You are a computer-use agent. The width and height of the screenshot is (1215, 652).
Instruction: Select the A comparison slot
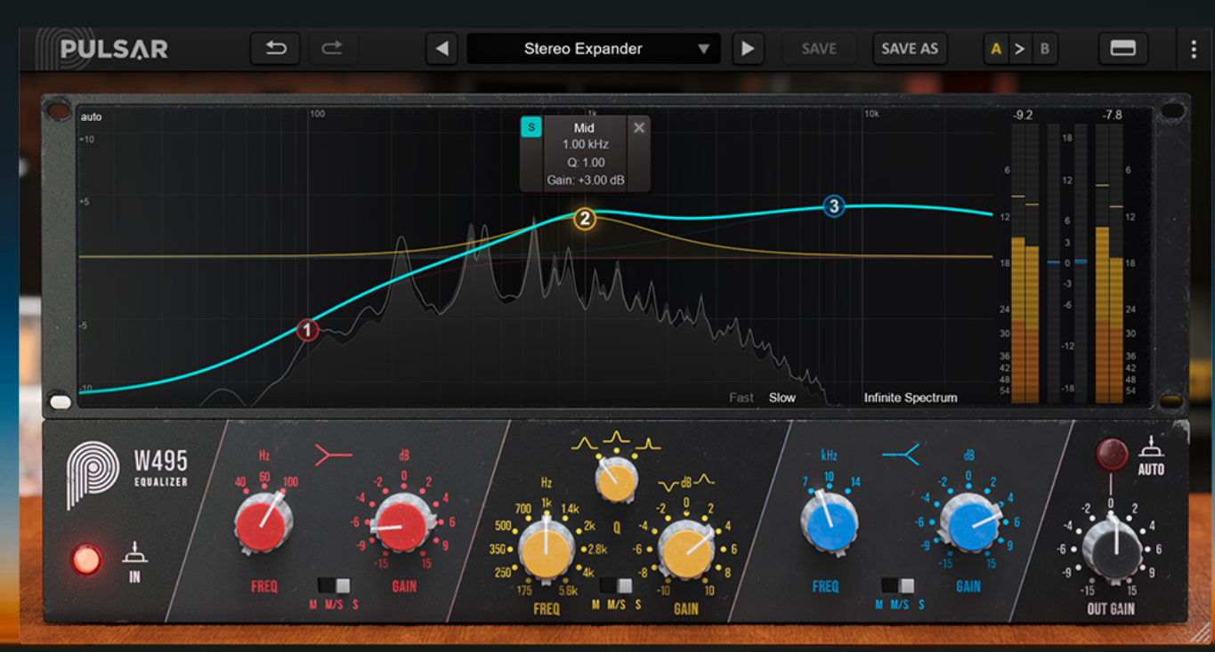point(996,49)
